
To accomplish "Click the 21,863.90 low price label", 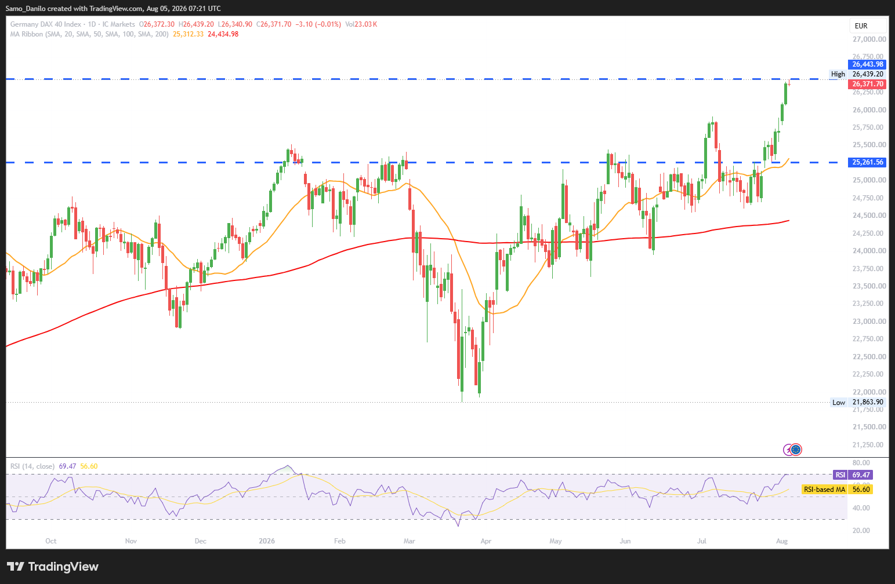I will click(x=868, y=402).
